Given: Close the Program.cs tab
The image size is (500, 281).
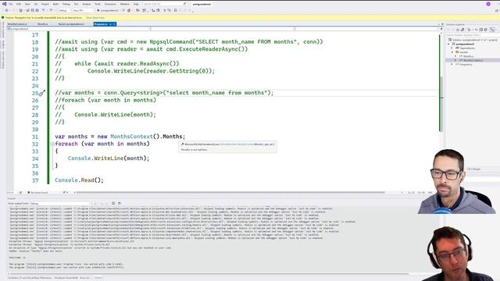Looking at the screenshot, I should 114,24.
